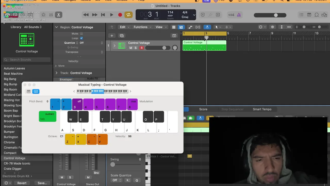
Task: Open the Loop Browser icon
Action: [x=317, y=15]
